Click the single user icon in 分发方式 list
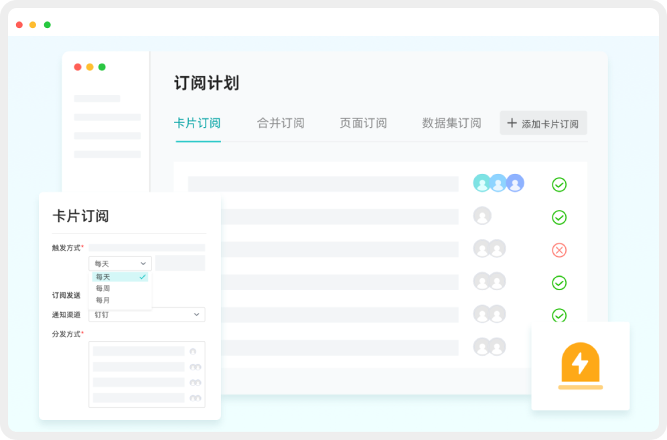 tap(193, 352)
